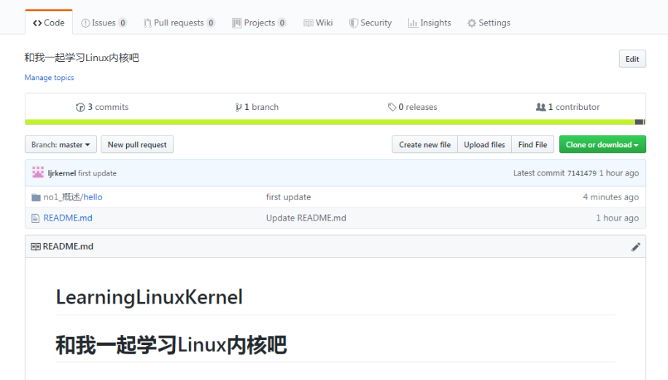View the Insights tab

pyautogui.click(x=430, y=23)
